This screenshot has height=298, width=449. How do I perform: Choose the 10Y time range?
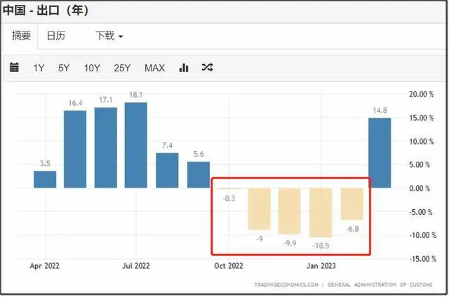92,68
